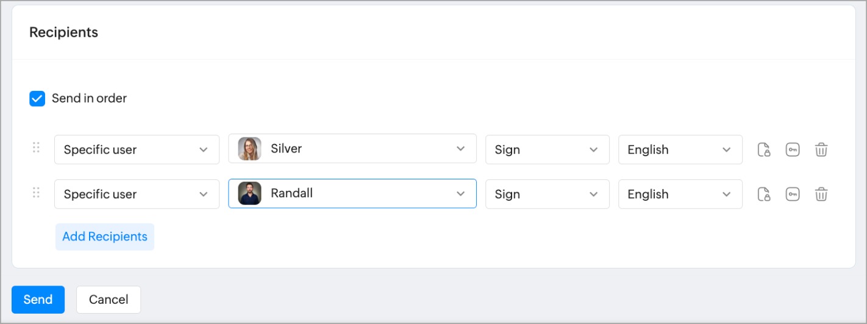Image resolution: width=867 pixels, height=324 pixels.
Task: Click the Send button
Action: click(x=38, y=300)
